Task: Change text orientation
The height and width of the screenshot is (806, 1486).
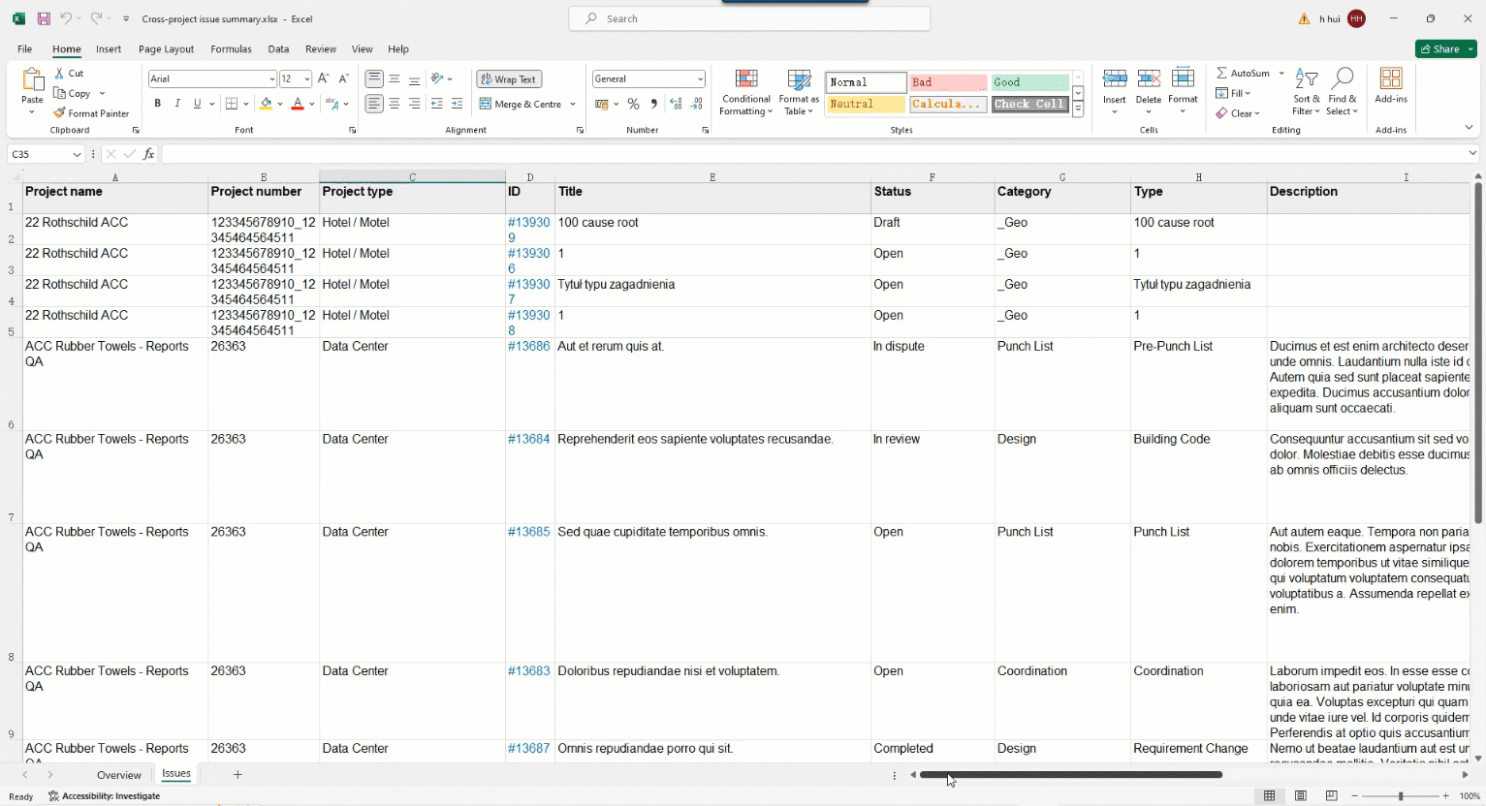Action: pos(437,78)
